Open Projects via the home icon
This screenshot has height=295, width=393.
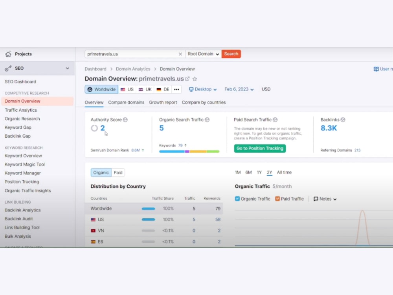pyautogui.click(x=8, y=54)
